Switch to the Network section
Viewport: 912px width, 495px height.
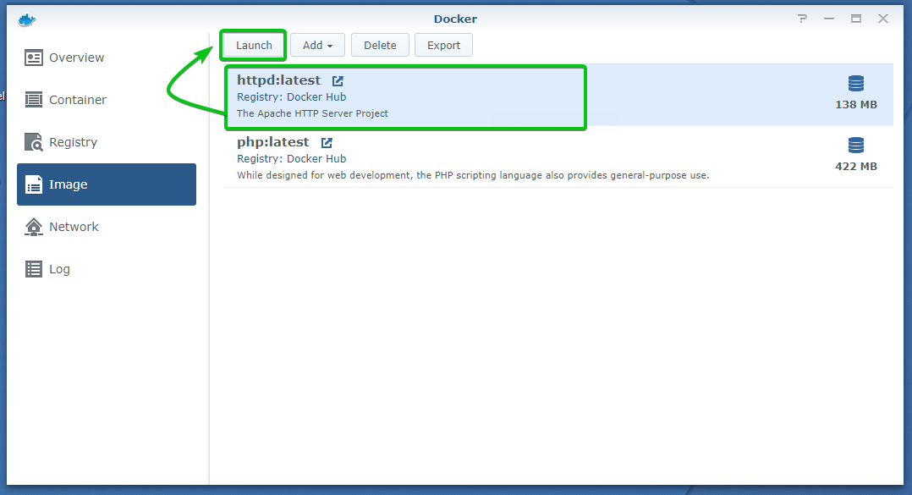click(x=107, y=227)
